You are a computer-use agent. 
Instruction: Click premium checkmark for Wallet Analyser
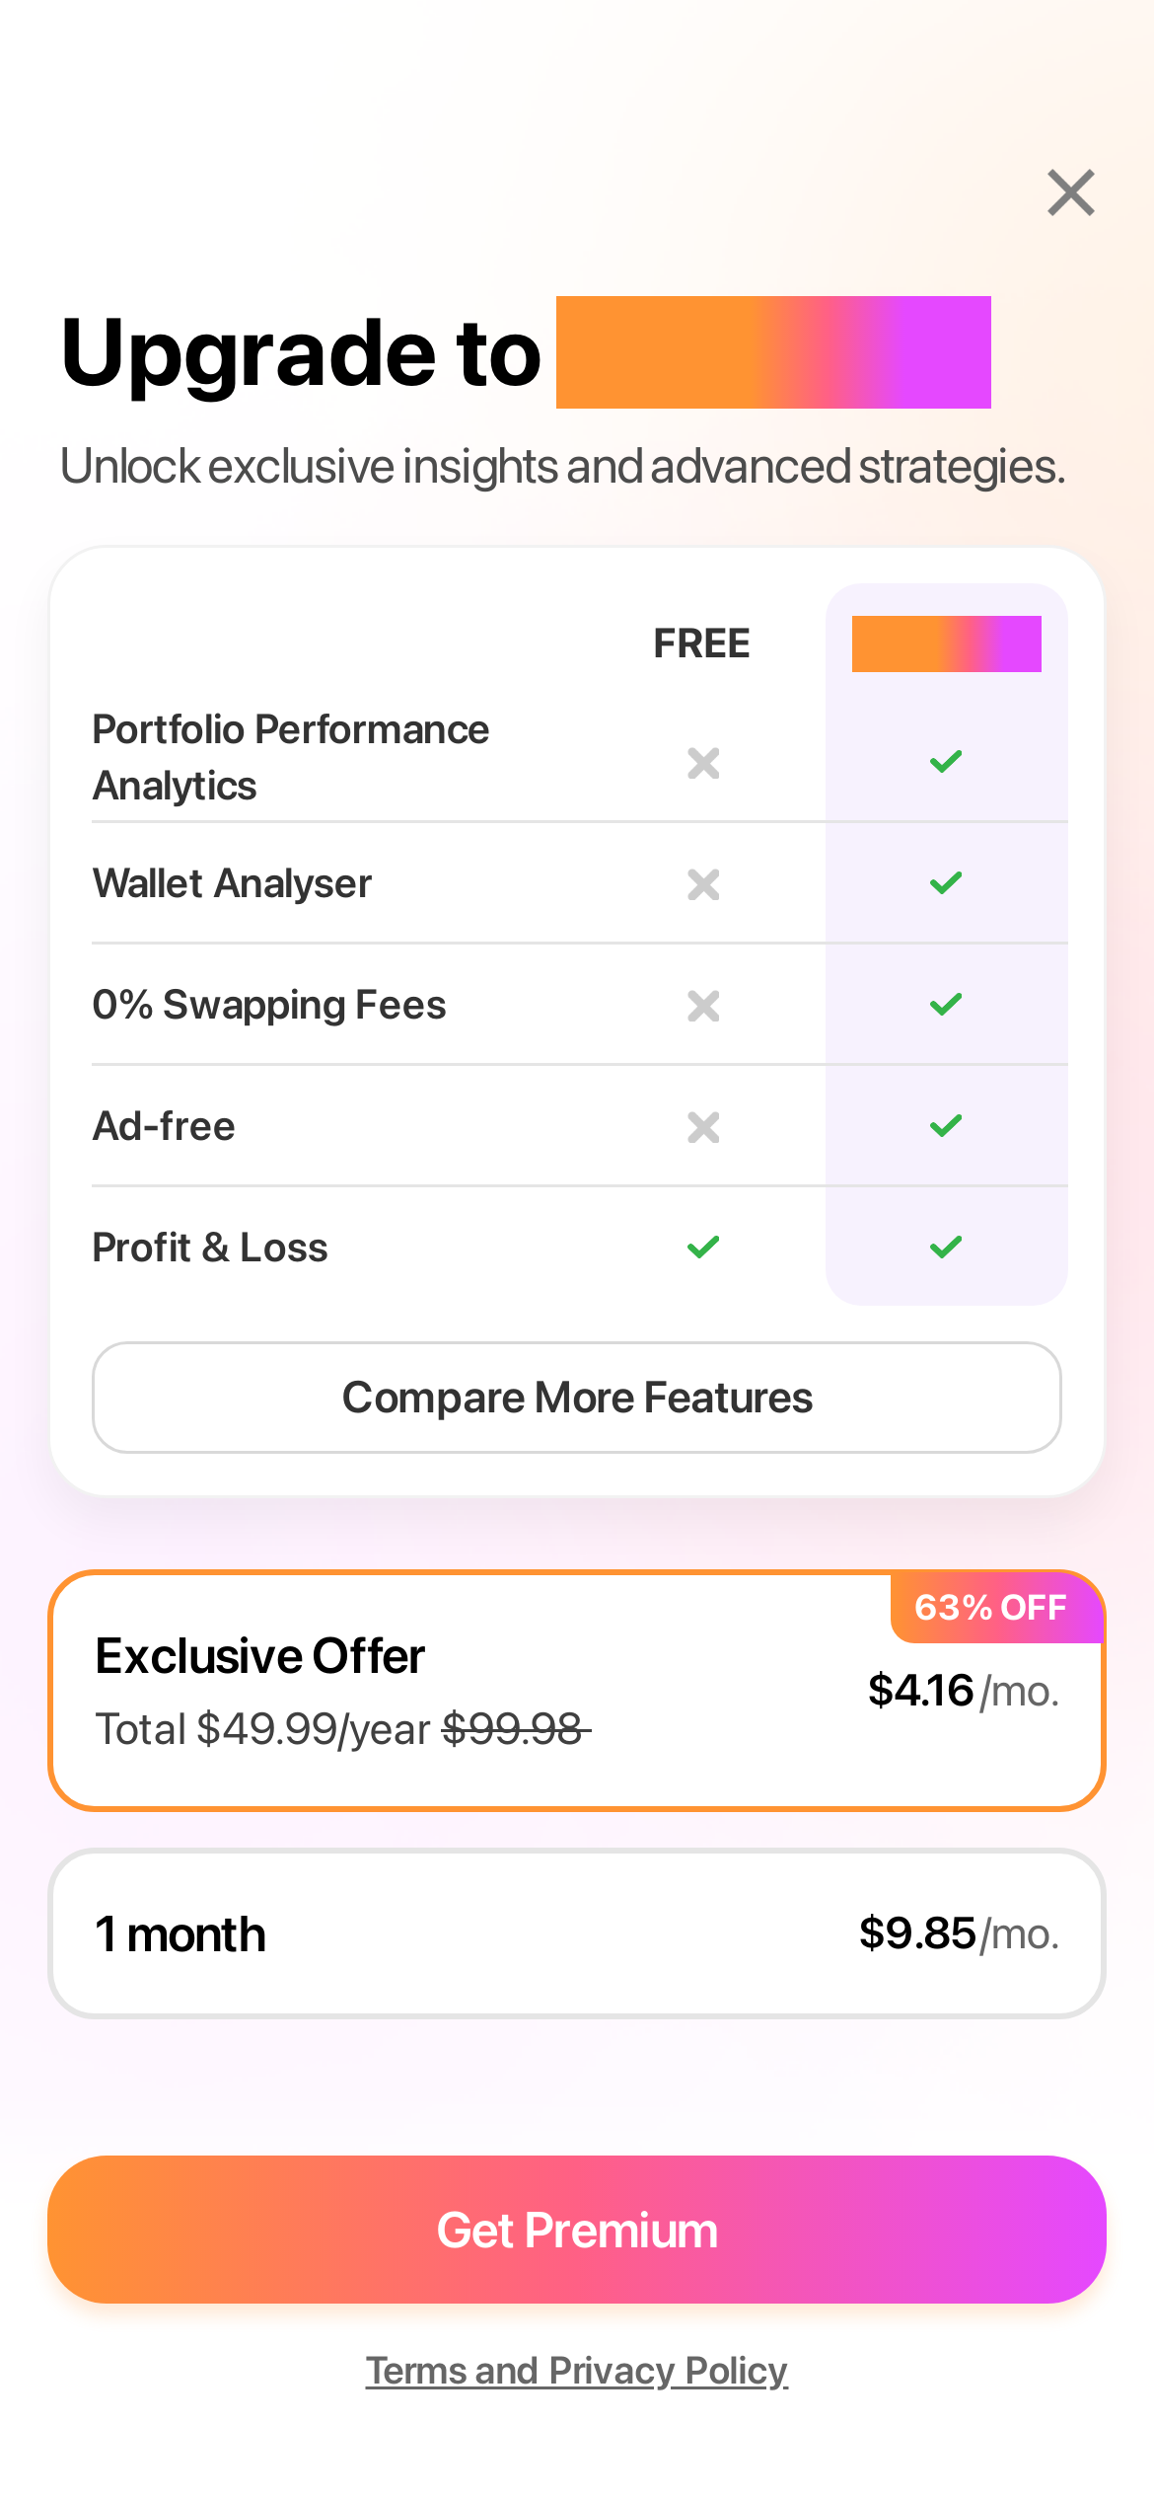coord(946,882)
